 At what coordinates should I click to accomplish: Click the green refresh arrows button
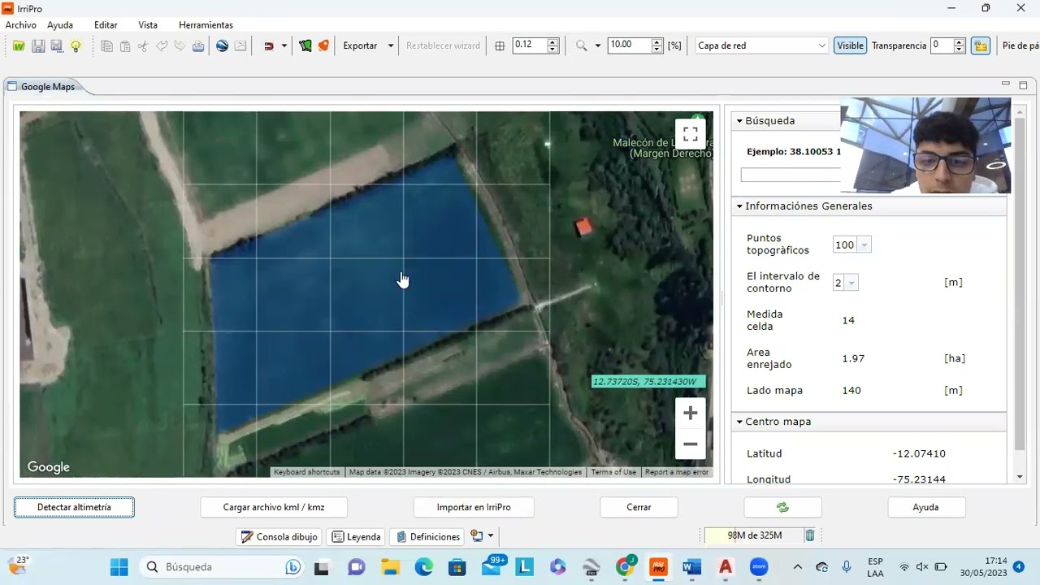click(782, 507)
